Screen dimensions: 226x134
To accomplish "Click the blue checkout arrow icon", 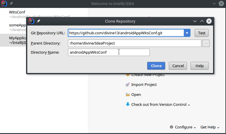I will [128, 104].
